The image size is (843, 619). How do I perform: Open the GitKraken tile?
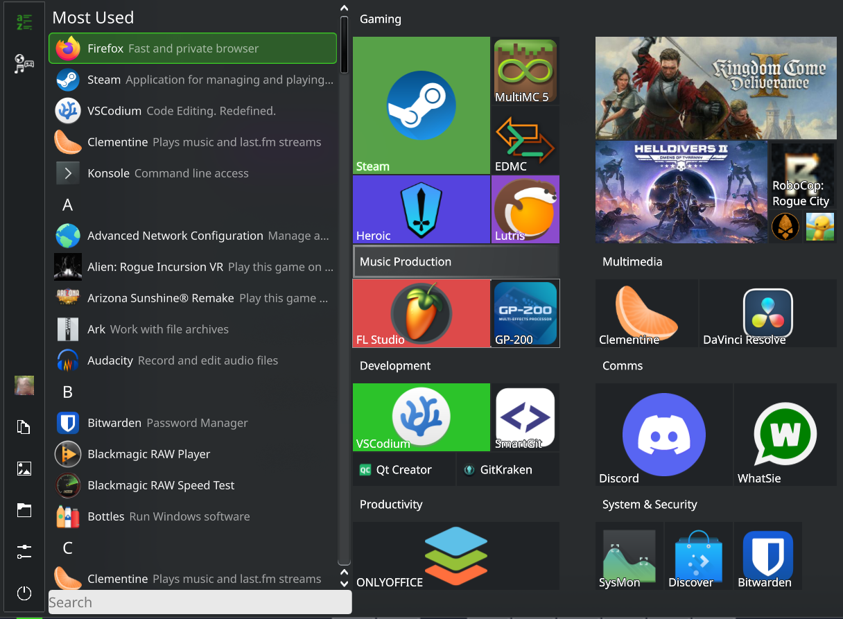click(x=508, y=469)
